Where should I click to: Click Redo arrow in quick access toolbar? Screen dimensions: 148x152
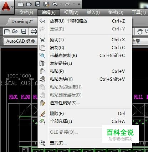pos(68,4)
